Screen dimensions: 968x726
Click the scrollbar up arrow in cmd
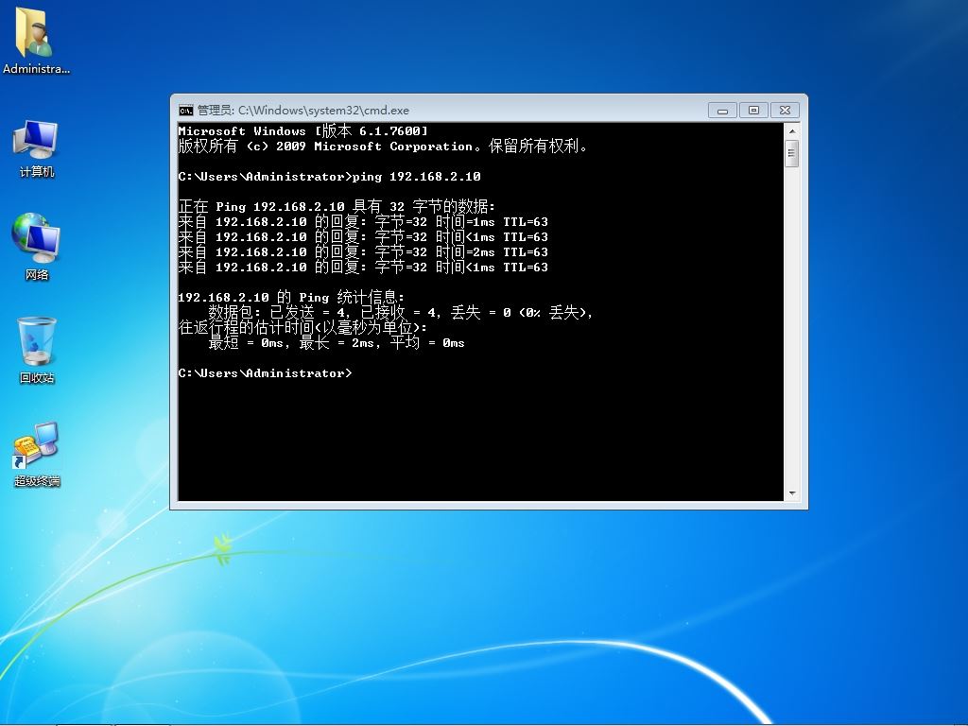[x=792, y=131]
